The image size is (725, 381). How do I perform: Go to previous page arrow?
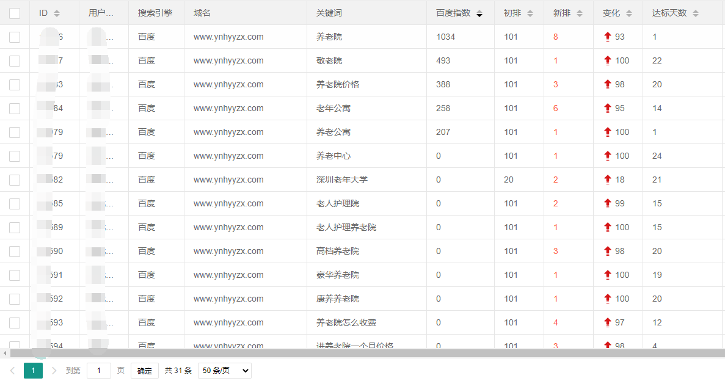pos(12,371)
